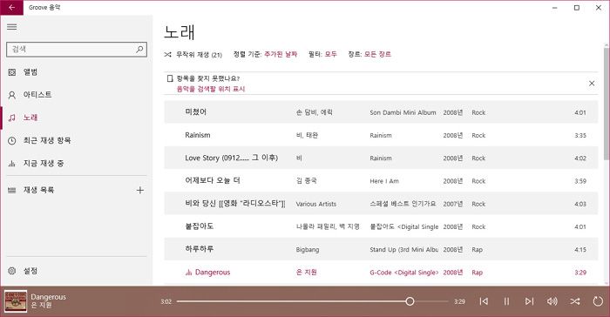Image resolution: width=610 pixels, height=317 pixels.
Task: Skip to the previous track
Action: tap(484, 301)
